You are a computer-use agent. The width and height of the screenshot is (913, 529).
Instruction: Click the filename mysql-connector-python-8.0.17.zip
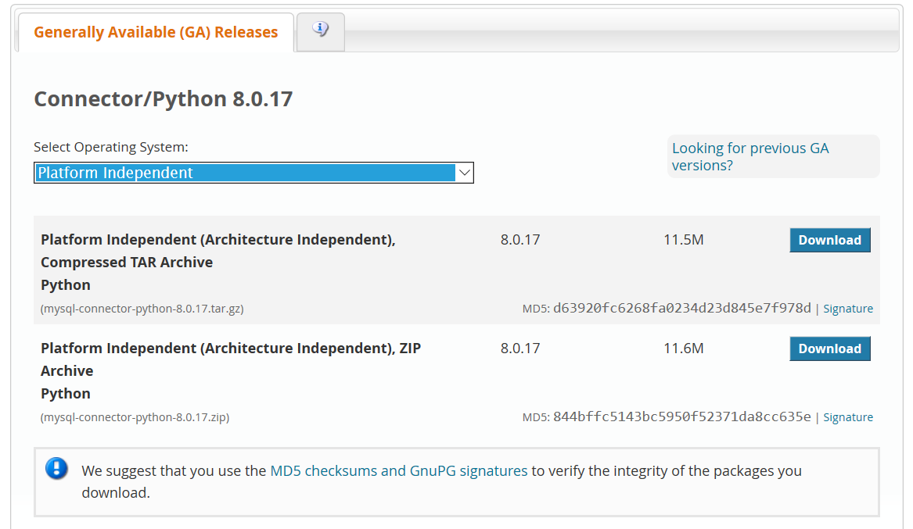(x=135, y=417)
